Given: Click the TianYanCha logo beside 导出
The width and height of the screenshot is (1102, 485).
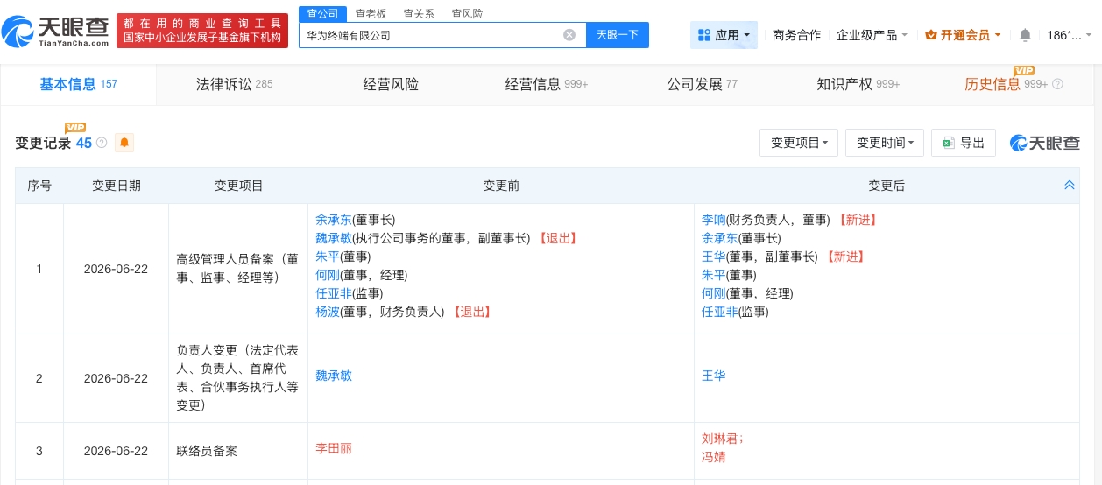Looking at the screenshot, I should [1045, 143].
